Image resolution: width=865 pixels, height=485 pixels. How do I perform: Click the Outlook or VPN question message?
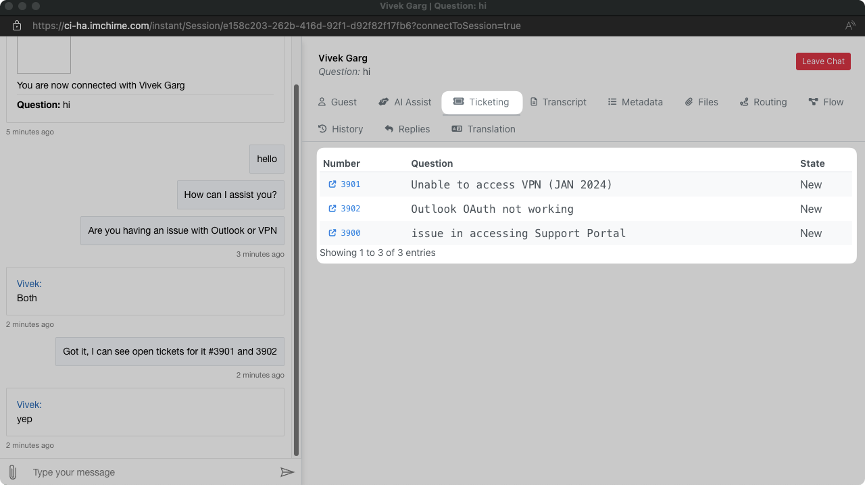[182, 230]
